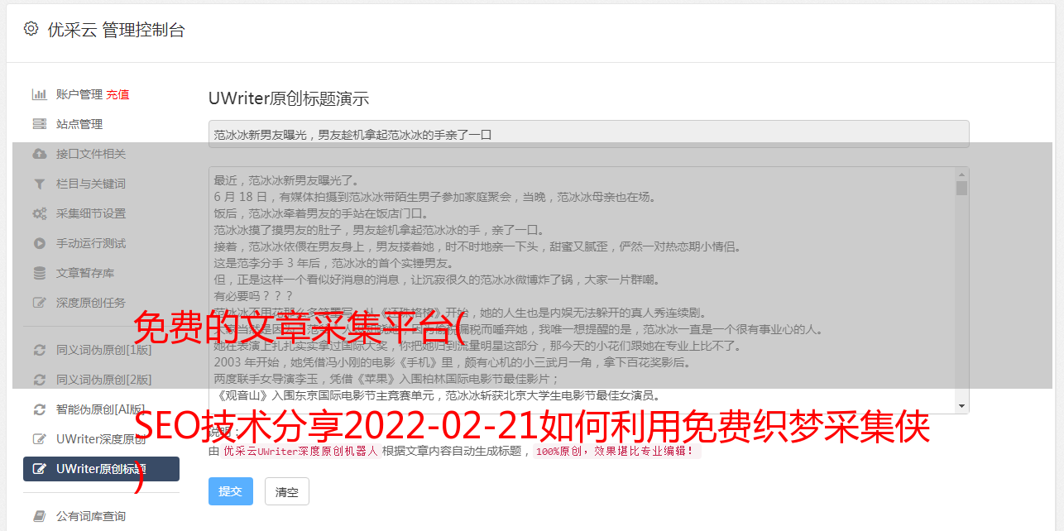This screenshot has height=531, width=1064.
Task: Click the database icon for 文章暂存库
Action: click(39, 273)
